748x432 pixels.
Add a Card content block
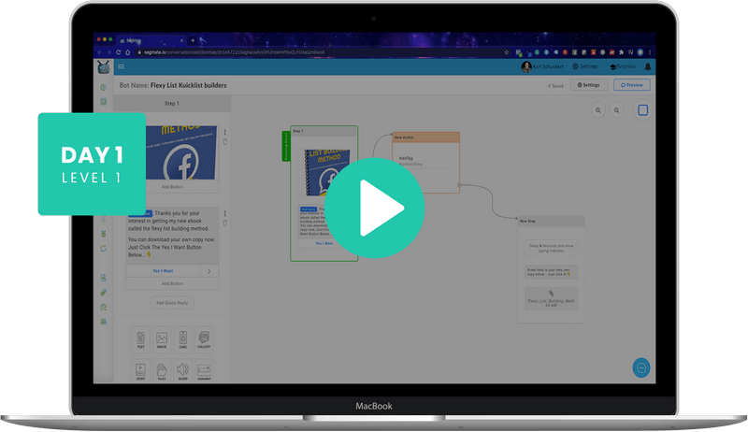[182, 339]
